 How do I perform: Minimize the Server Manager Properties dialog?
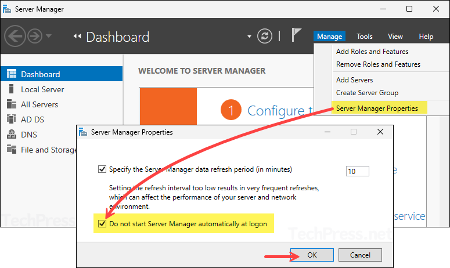click(x=327, y=132)
